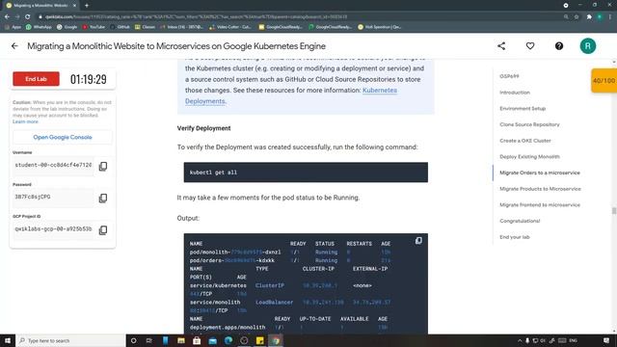
Task: Click the page vertical scrollbar thumb
Action: pos(614,211)
